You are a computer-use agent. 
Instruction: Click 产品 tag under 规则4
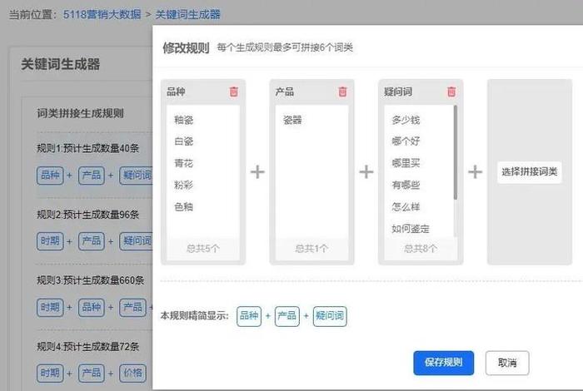[92, 374]
